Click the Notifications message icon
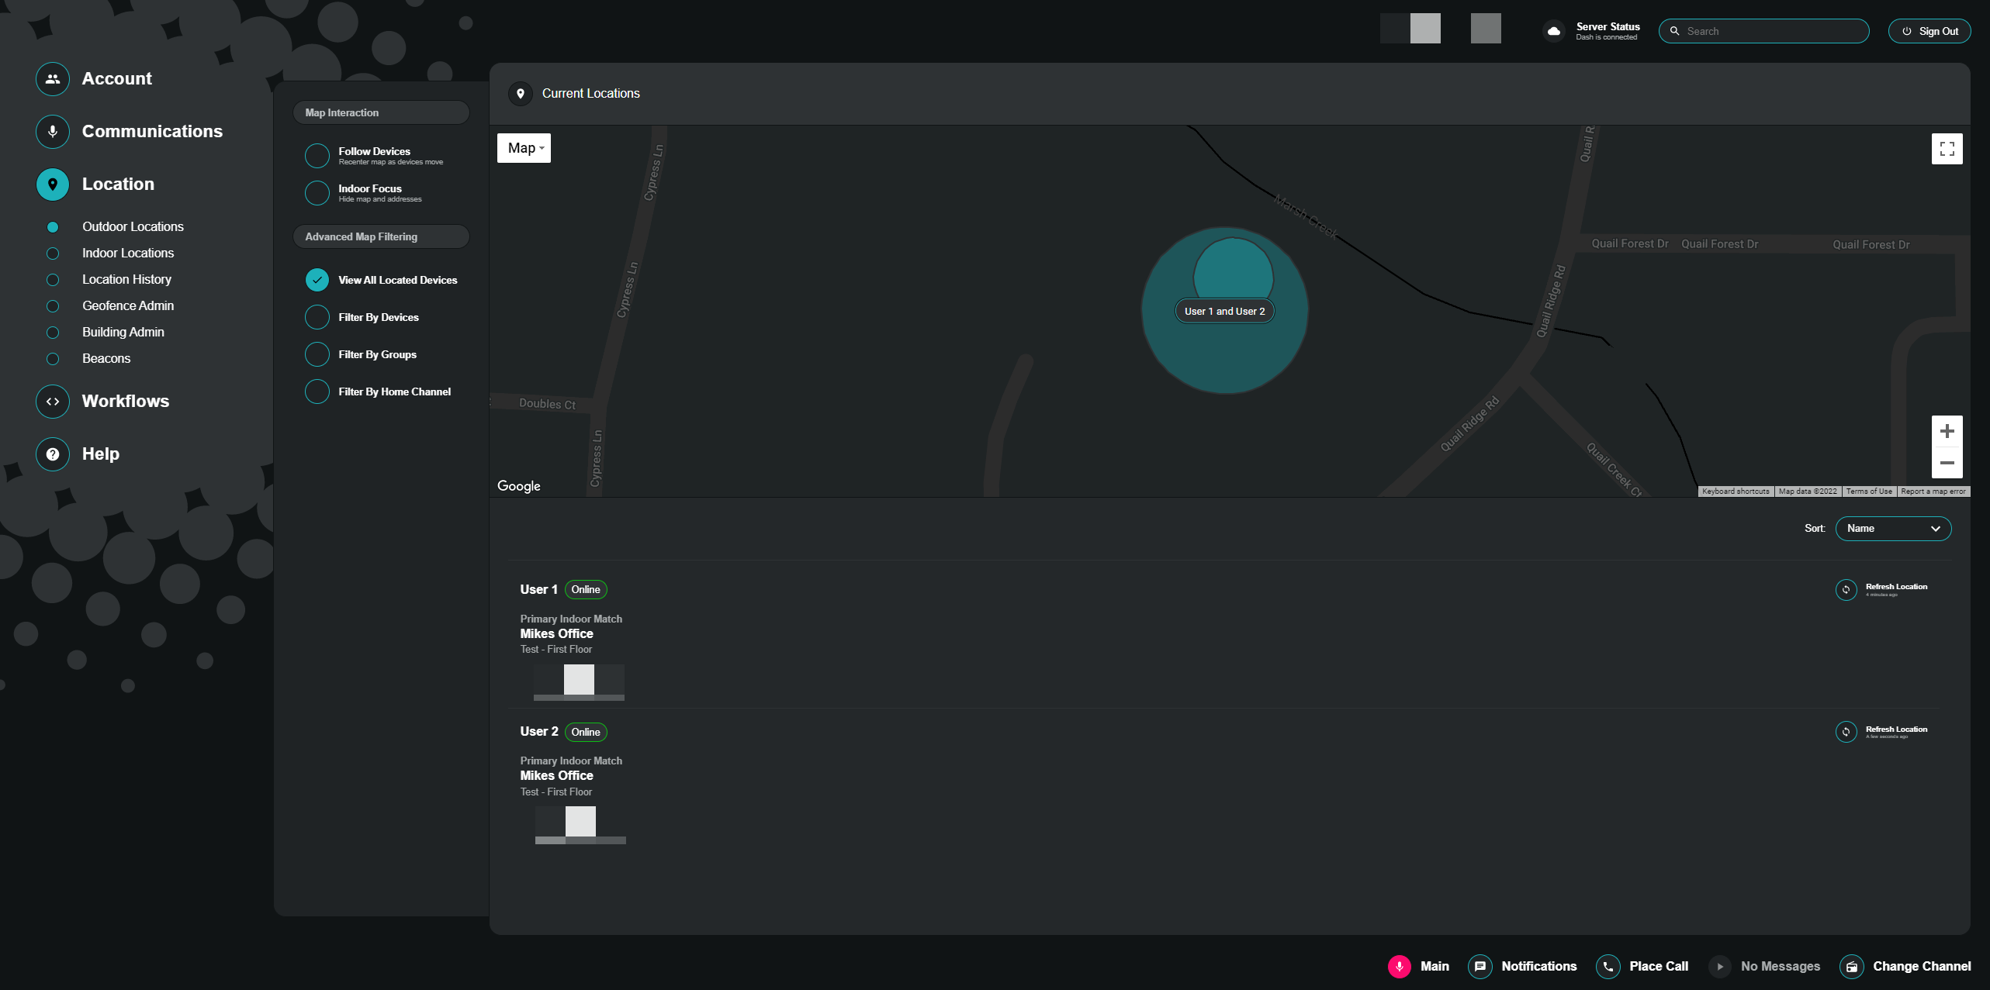Image resolution: width=1990 pixels, height=990 pixels. tap(1481, 966)
